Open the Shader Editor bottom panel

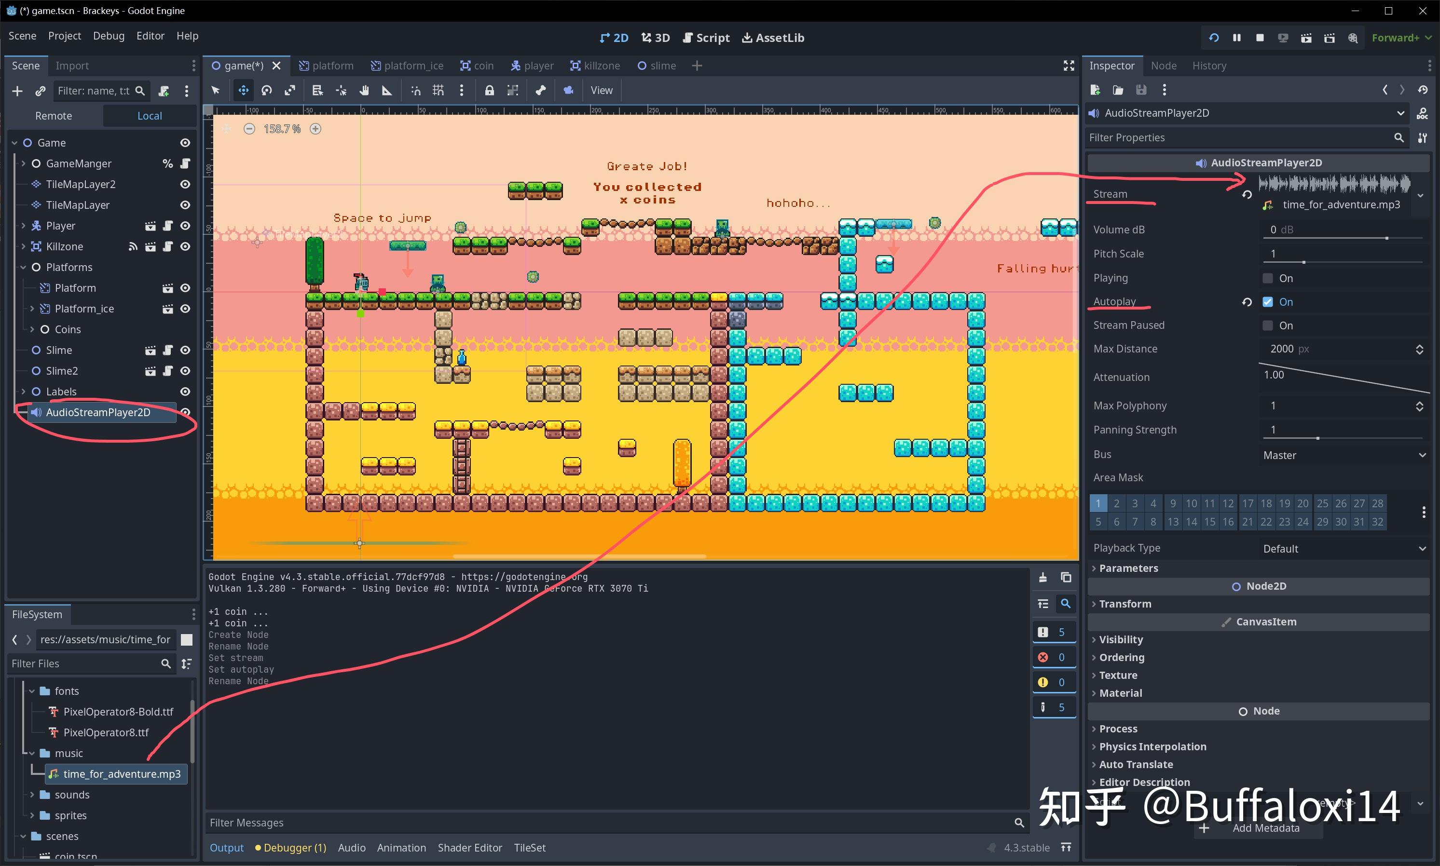pos(469,847)
